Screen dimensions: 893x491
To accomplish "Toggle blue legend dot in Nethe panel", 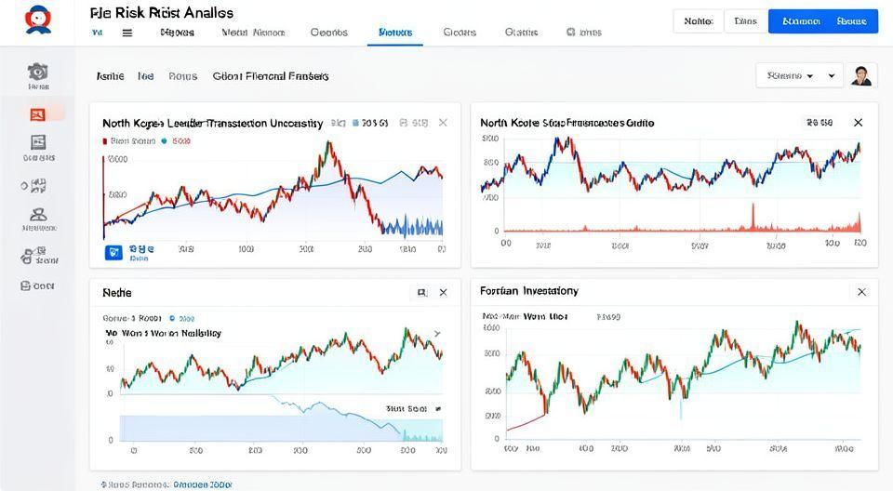I will pos(171,317).
